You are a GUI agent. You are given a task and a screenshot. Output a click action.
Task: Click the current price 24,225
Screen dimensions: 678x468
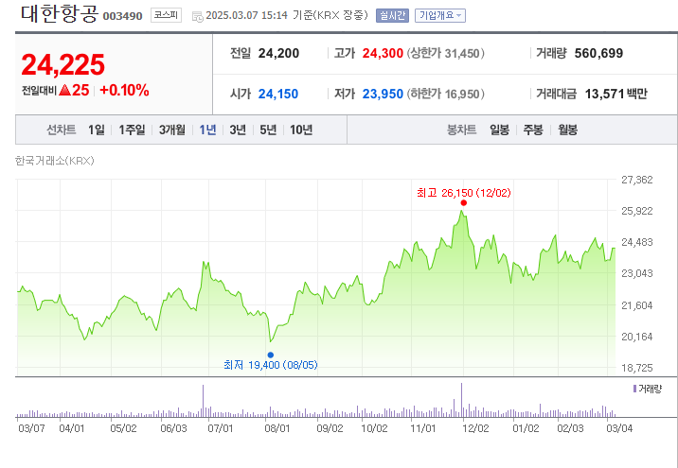click(x=63, y=64)
